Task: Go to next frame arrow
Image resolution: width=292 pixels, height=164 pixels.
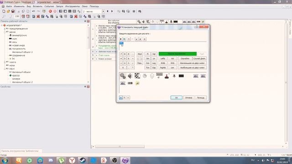Action: click(x=112, y=11)
